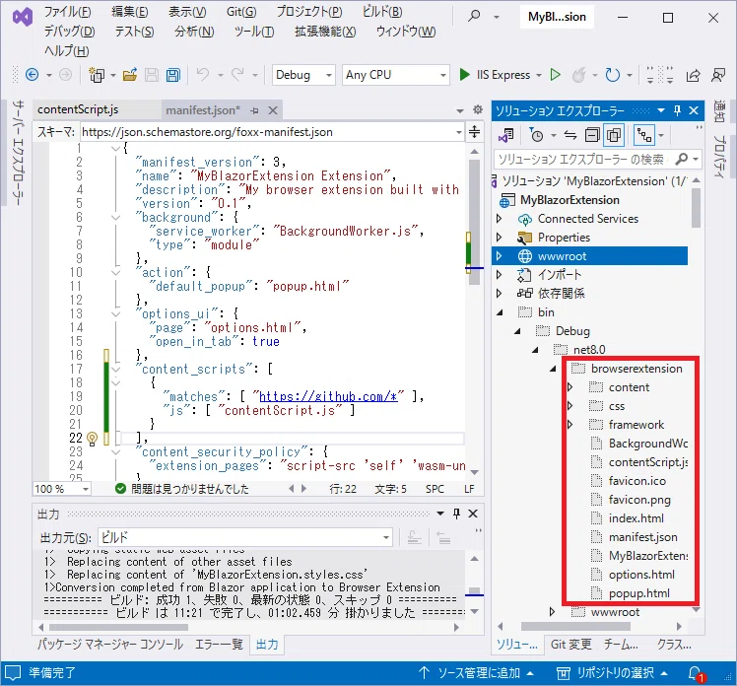Viewport: 737px width, 686px height.
Task: Open the Git(G) menu
Action: pos(241,11)
